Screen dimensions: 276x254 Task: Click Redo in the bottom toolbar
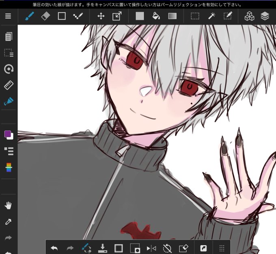[70, 248]
